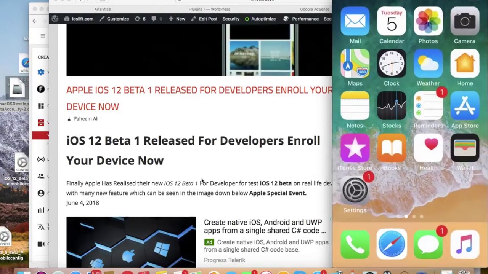This screenshot has height=274, width=488.
Task: Open the Camera app
Action: point(465,21)
